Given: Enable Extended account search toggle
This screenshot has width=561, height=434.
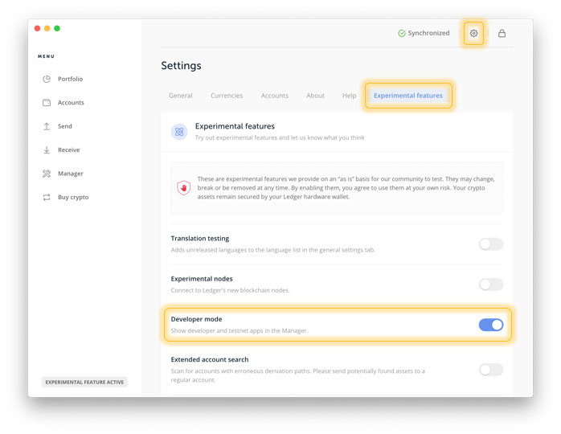Looking at the screenshot, I should coord(491,370).
